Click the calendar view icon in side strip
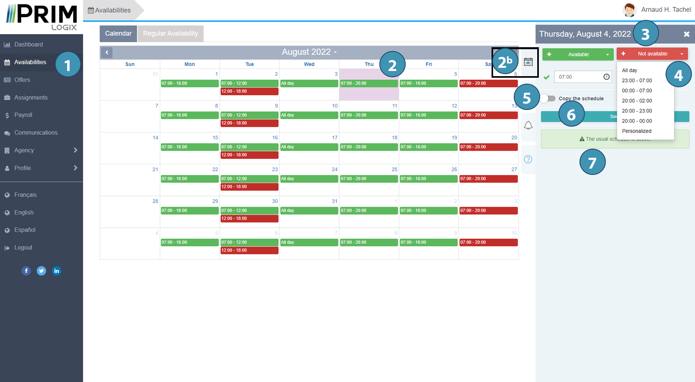This screenshot has width=695, height=382. tap(528, 62)
